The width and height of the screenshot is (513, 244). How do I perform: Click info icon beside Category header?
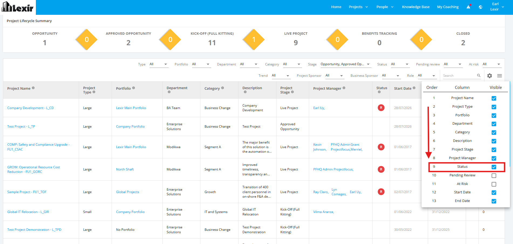click(x=223, y=88)
